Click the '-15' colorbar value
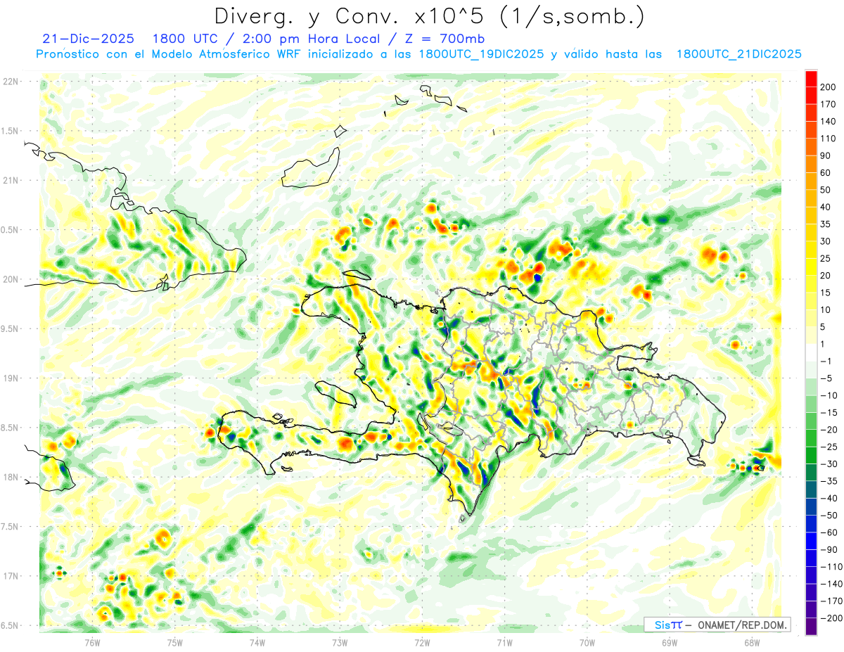 click(x=829, y=412)
